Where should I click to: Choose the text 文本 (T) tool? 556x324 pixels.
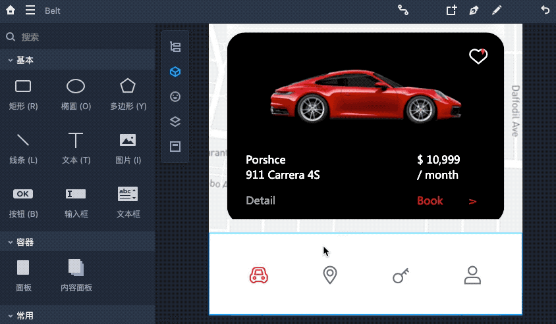pos(76,149)
